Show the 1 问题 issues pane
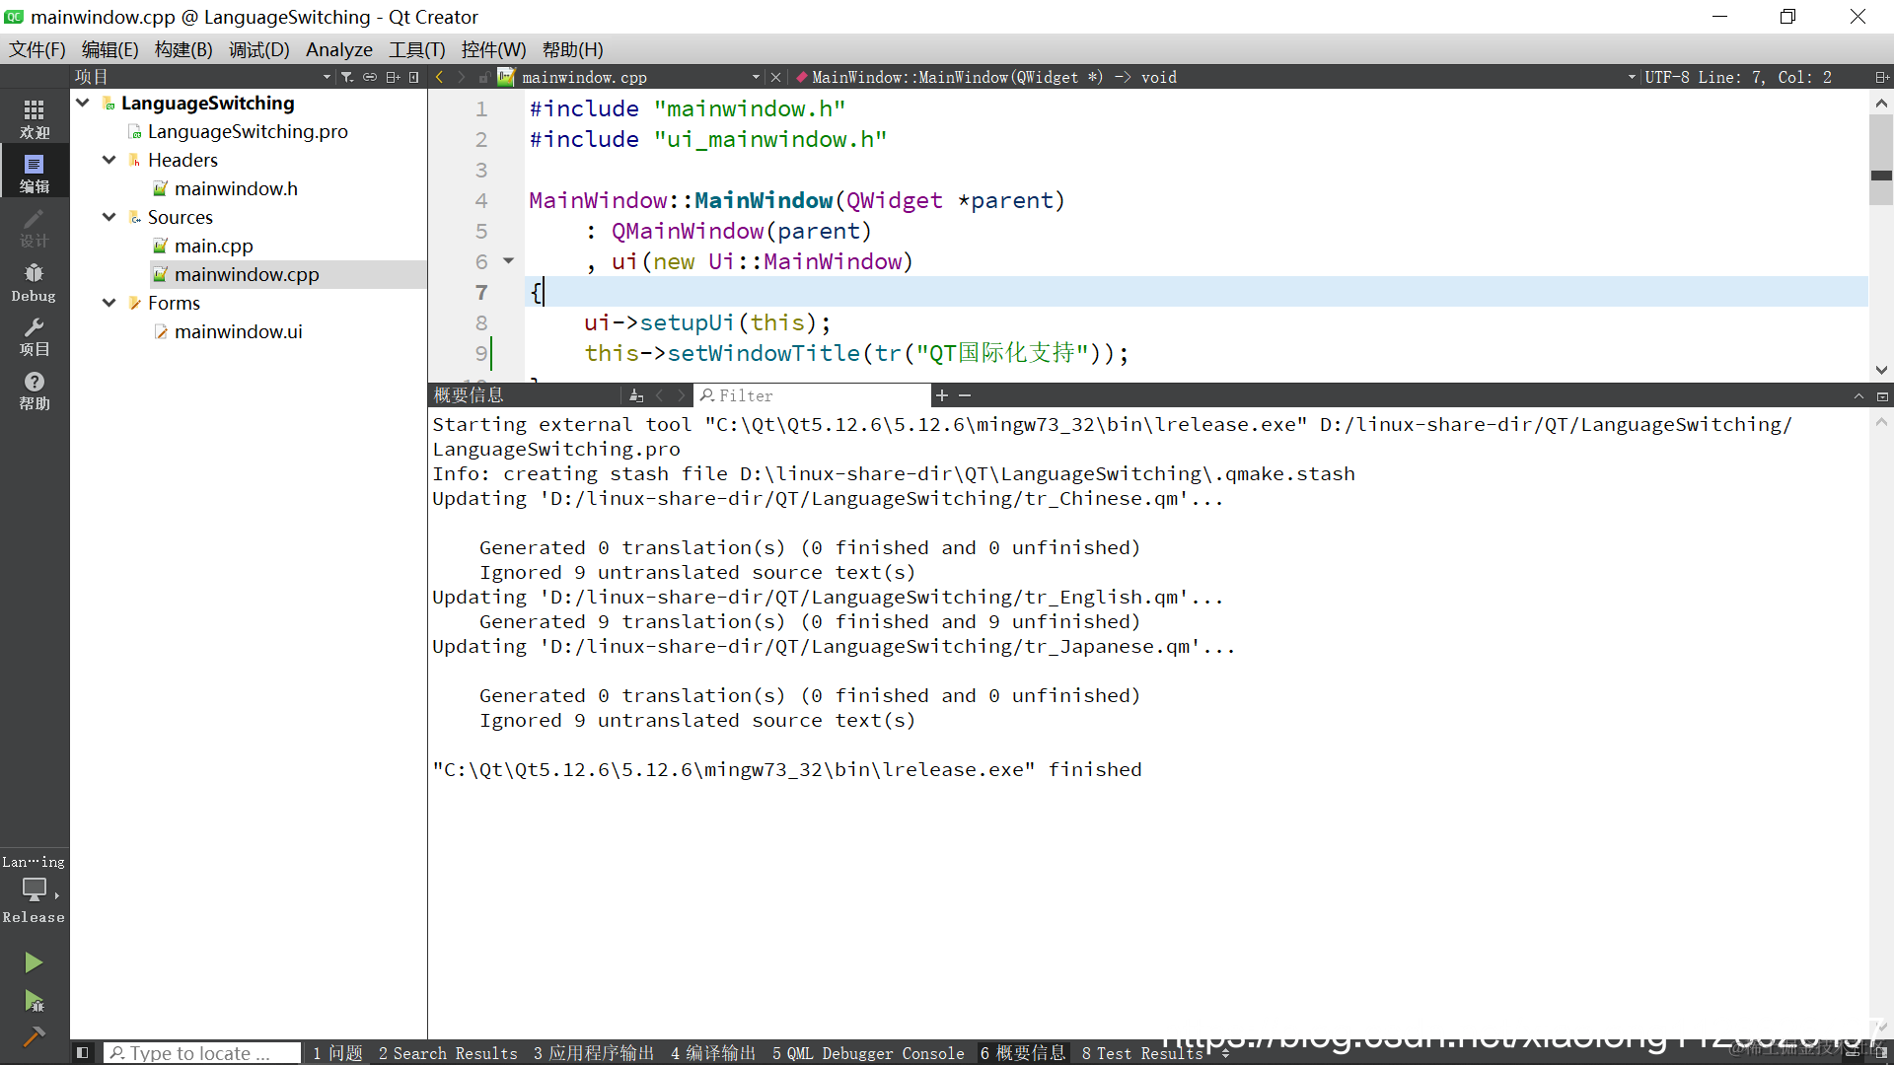1894x1065 pixels. [337, 1053]
